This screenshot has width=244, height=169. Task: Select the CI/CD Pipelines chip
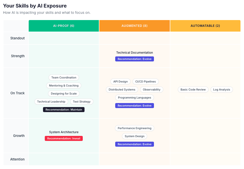pos(145,81)
